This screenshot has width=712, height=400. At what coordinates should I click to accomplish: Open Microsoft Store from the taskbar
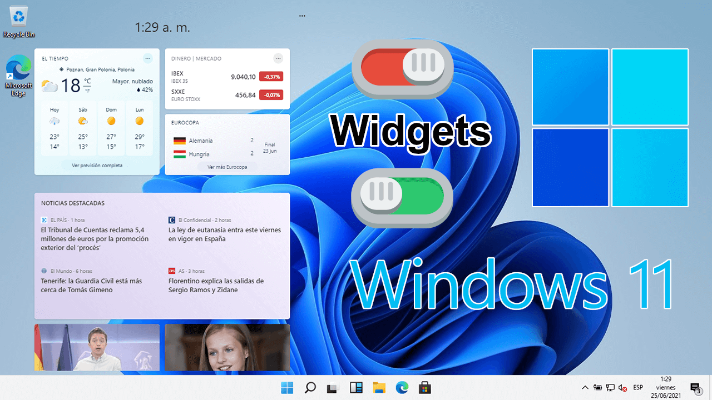click(424, 388)
